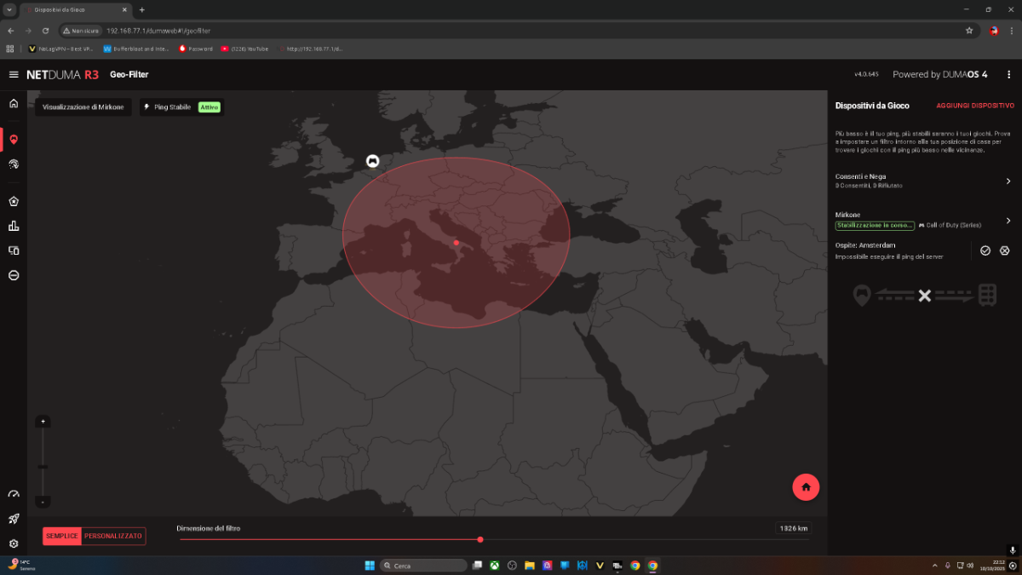Expand the Consenti e Nega section
This screenshot has height=575, width=1022.
[1008, 181]
